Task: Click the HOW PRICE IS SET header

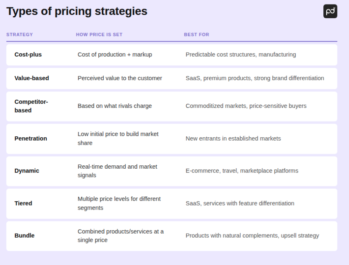Action: [x=99, y=35]
